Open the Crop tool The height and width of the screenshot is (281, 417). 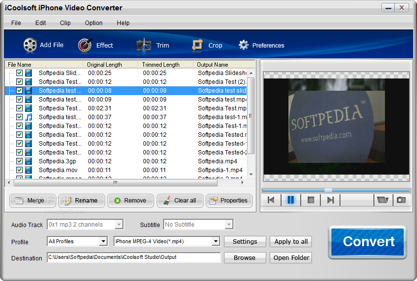pyautogui.click(x=207, y=46)
